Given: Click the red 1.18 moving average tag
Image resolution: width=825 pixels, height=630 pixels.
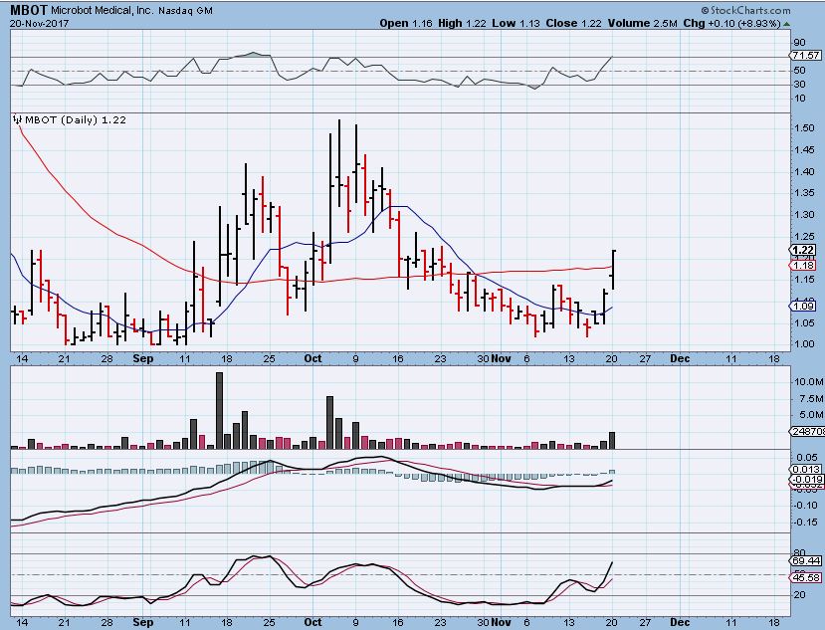Looking at the screenshot, I should point(803,266).
